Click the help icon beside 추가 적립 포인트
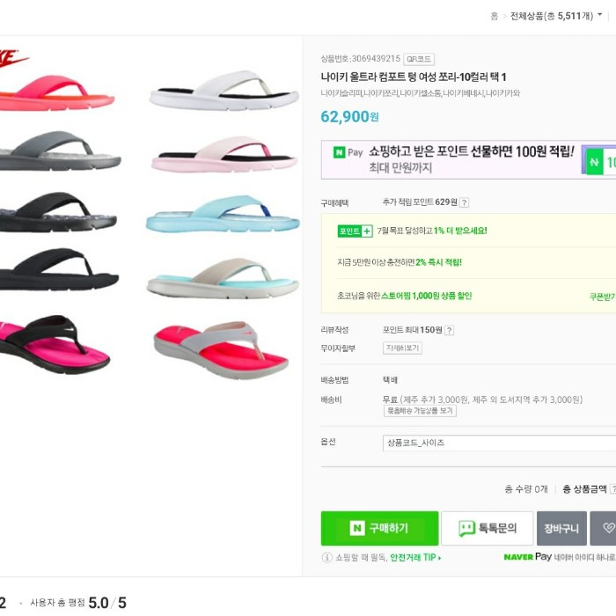 (465, 202)
